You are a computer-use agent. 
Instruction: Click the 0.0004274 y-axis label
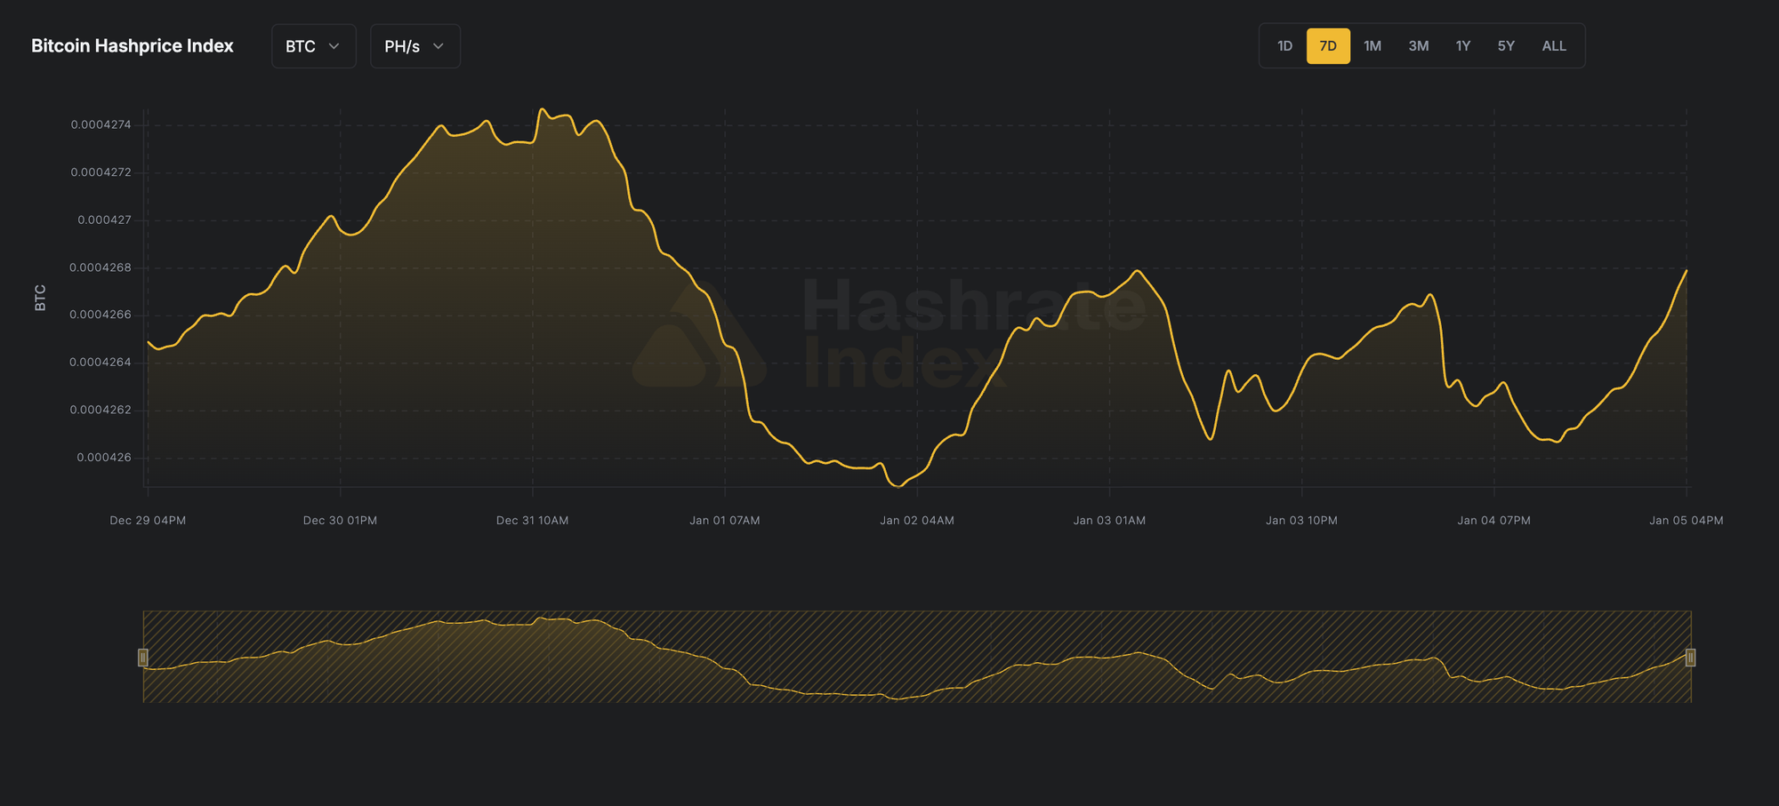[x=101, y=124]
